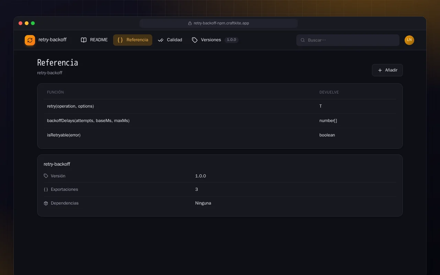Focus the Buscar search field
The height and width of the screenshot is (275, 440).
(x=348, y=40)
